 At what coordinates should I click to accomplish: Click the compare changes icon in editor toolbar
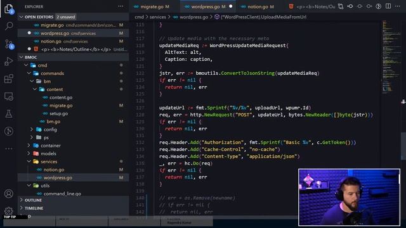pos(341,6)
